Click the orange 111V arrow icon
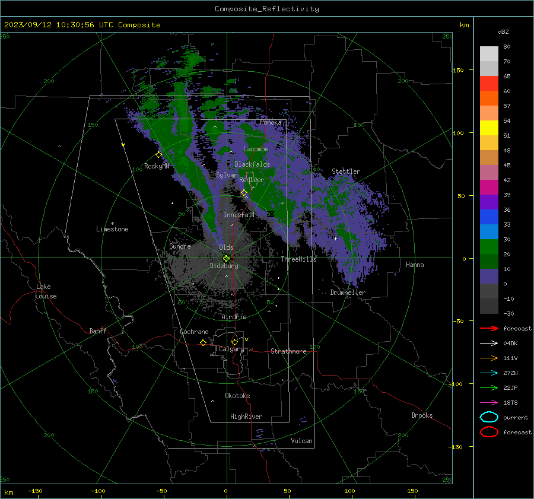The width and height of the screenshot is (534, 499). click(489, 358)
